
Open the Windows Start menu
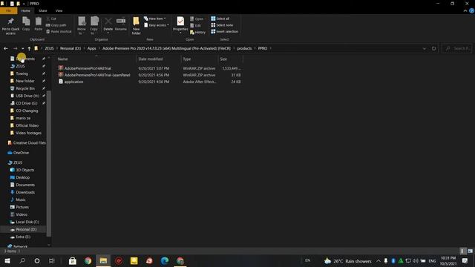pyautogui.click(x=7, y=260)
